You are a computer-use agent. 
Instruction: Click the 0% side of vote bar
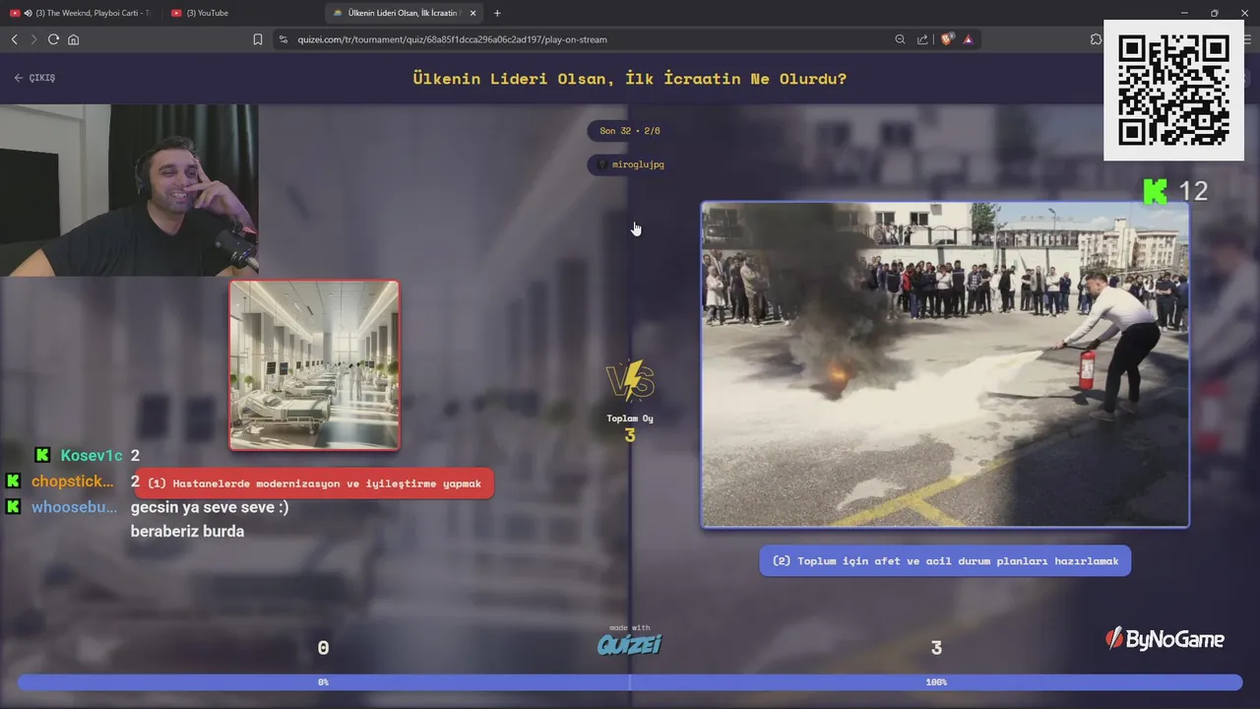coord(323,682)
